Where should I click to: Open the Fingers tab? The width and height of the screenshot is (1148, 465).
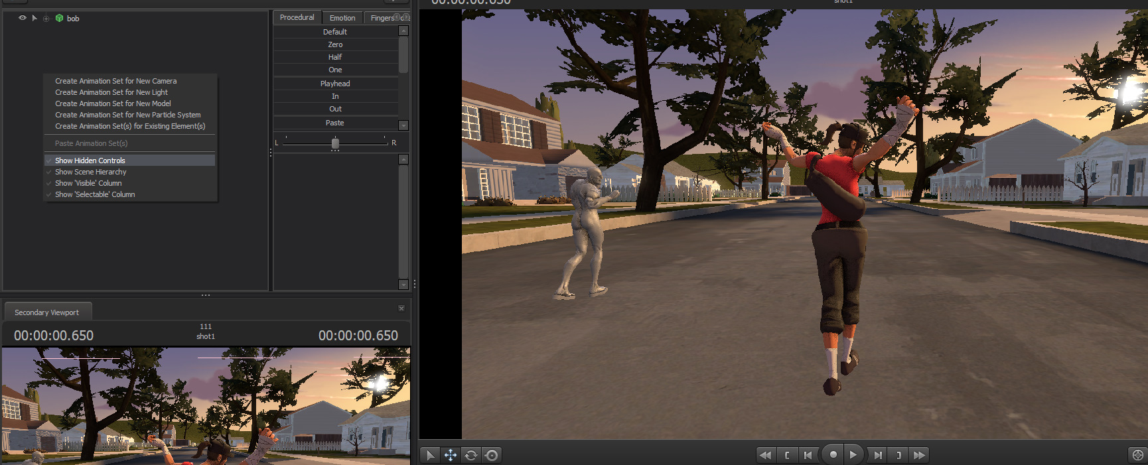[382, 18]
